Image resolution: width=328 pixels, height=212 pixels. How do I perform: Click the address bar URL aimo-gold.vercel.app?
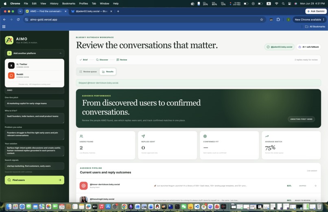[44, 19]
